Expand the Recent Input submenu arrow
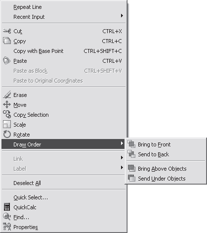 pos(122,16)
